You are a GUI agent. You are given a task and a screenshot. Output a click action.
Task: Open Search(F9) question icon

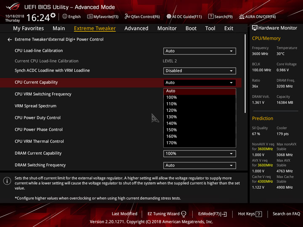point(211,16)
